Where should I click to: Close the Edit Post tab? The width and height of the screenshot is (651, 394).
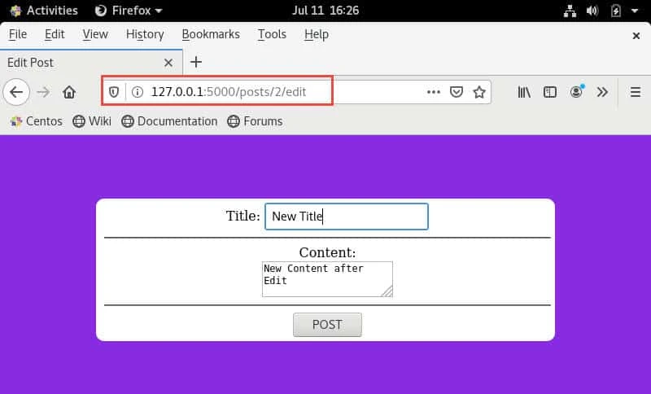168,63
